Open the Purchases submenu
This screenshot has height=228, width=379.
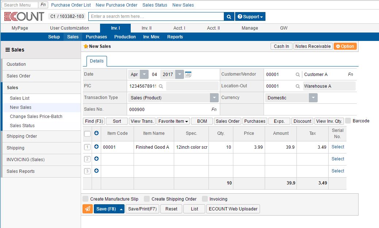[96, 37]
